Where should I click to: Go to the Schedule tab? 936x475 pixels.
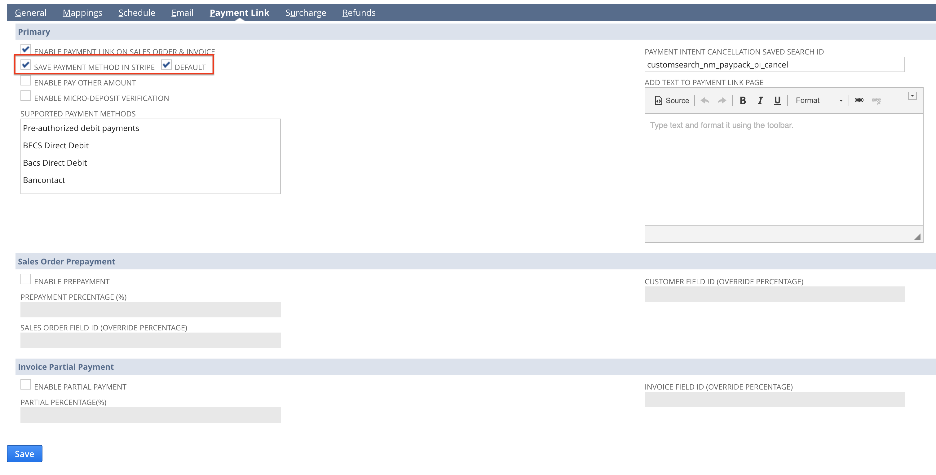(x=137, y=13)
